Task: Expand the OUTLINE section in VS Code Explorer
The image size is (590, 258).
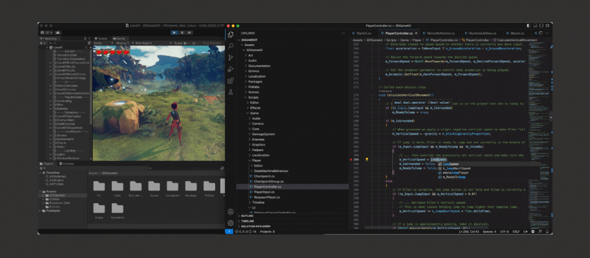Action: point(293,216)
